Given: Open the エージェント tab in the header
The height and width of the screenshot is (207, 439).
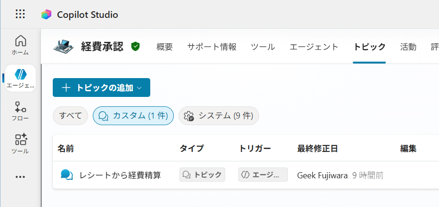Looking at the screenshot, I should [x=314, y=47].
